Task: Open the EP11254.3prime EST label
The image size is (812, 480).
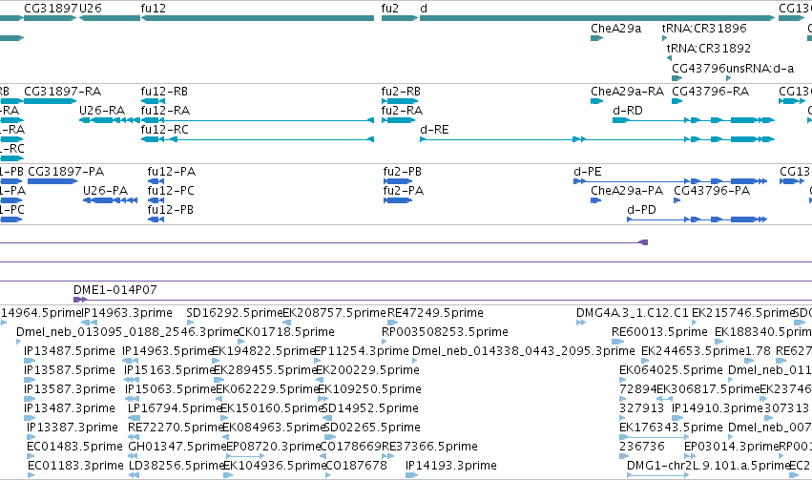Action: click(362, 351)
